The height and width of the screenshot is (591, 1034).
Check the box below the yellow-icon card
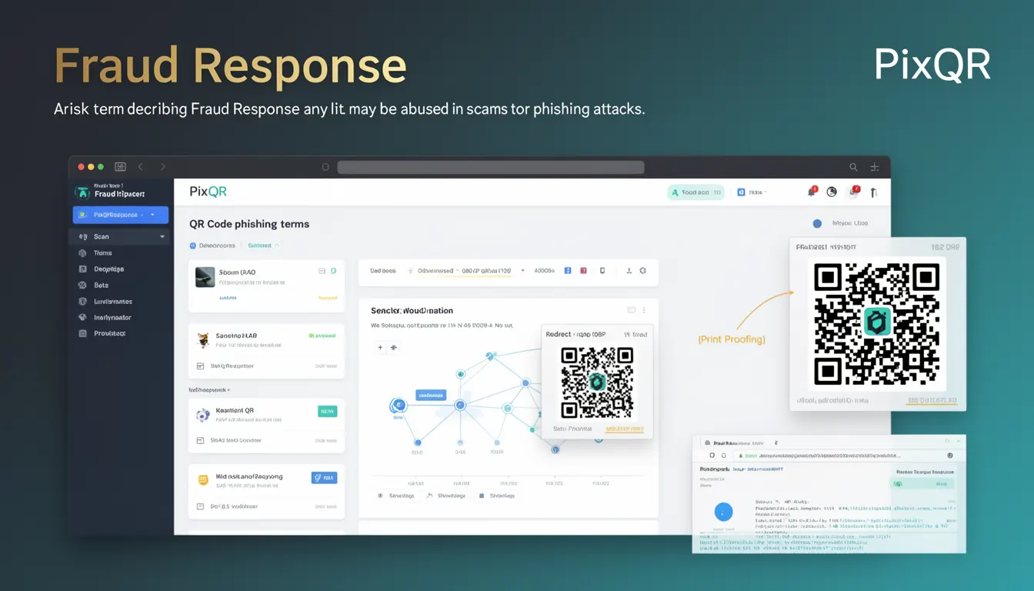click(201, 506)
